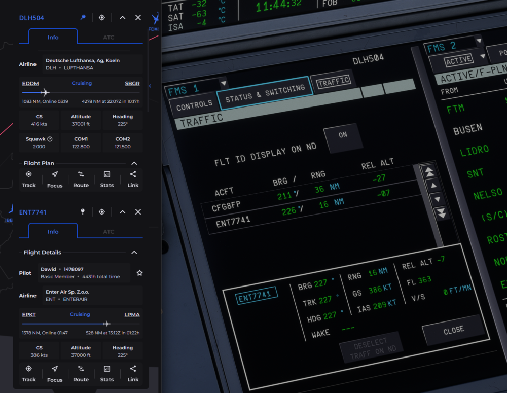The image size is (507, 393).
Task: Click Focus icon in ENT7741 panel
Action: tap(55, 373)
